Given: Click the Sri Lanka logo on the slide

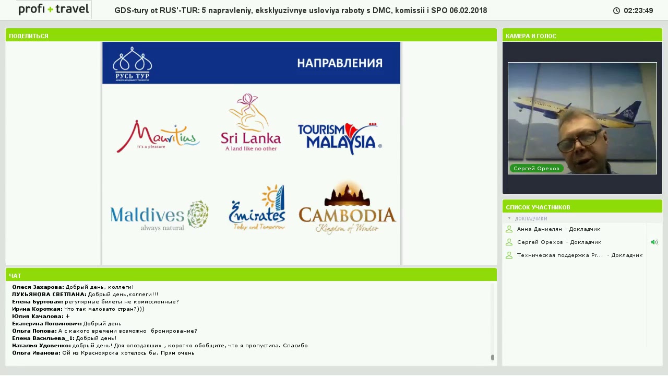Looking at the screenshot, I should 250,123.
